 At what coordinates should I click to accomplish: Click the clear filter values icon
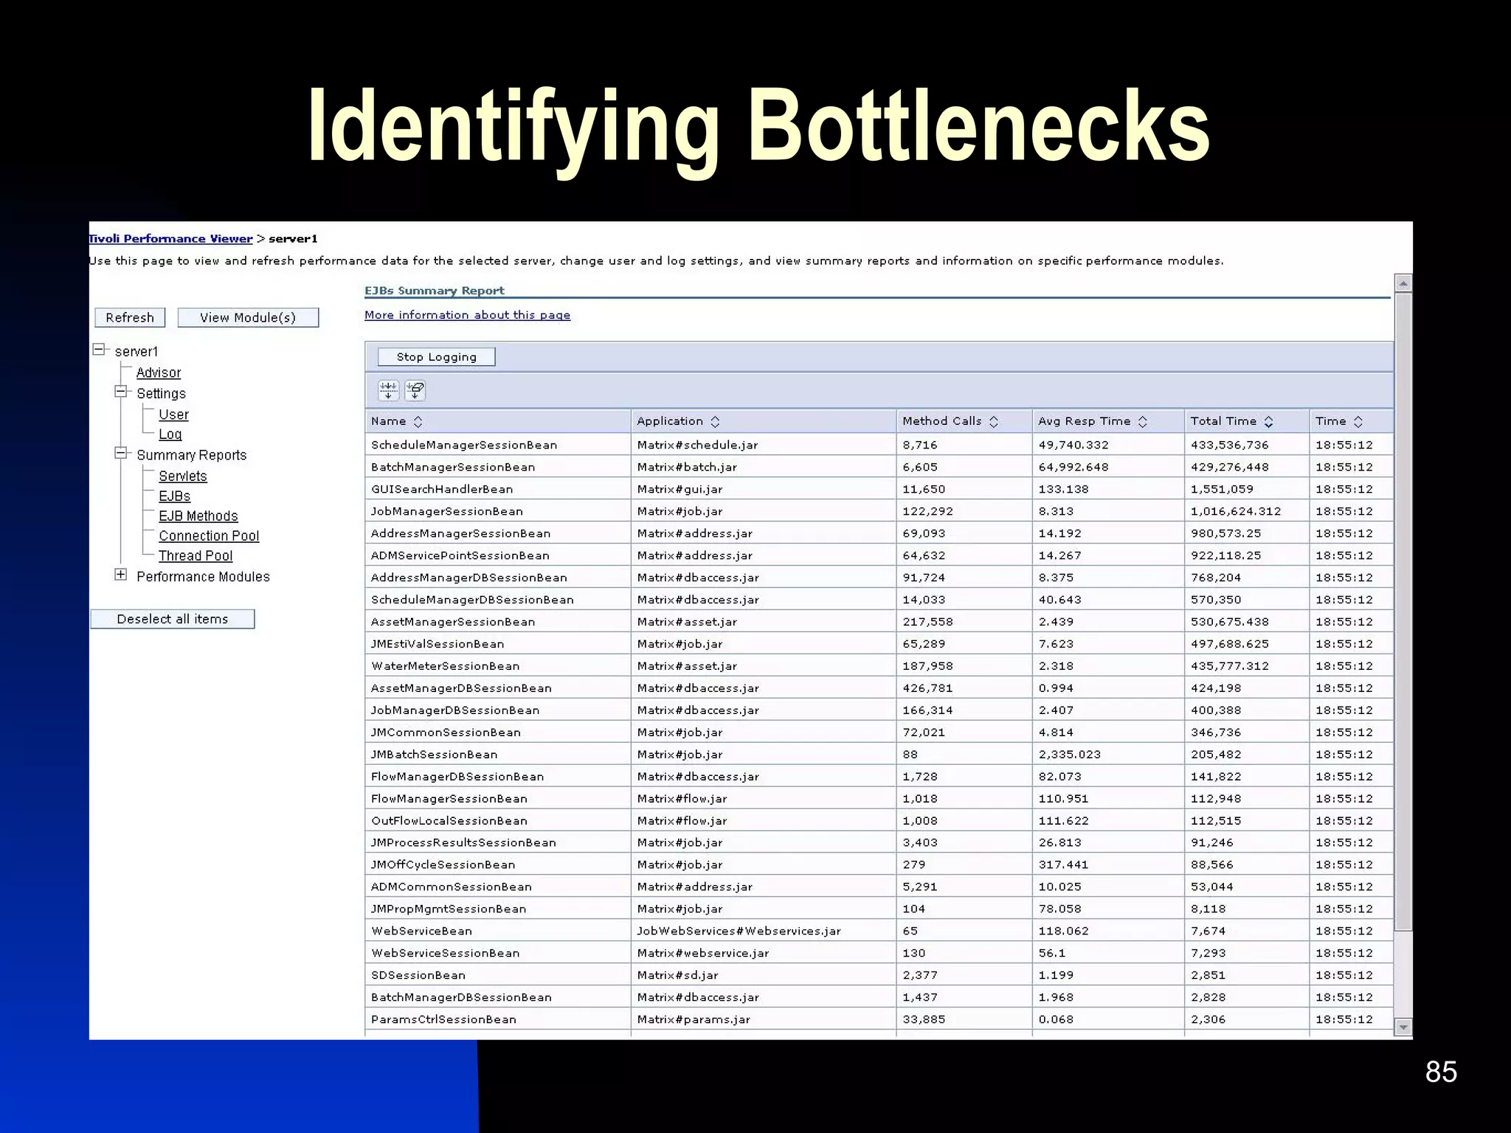click(x=415, y=390)
